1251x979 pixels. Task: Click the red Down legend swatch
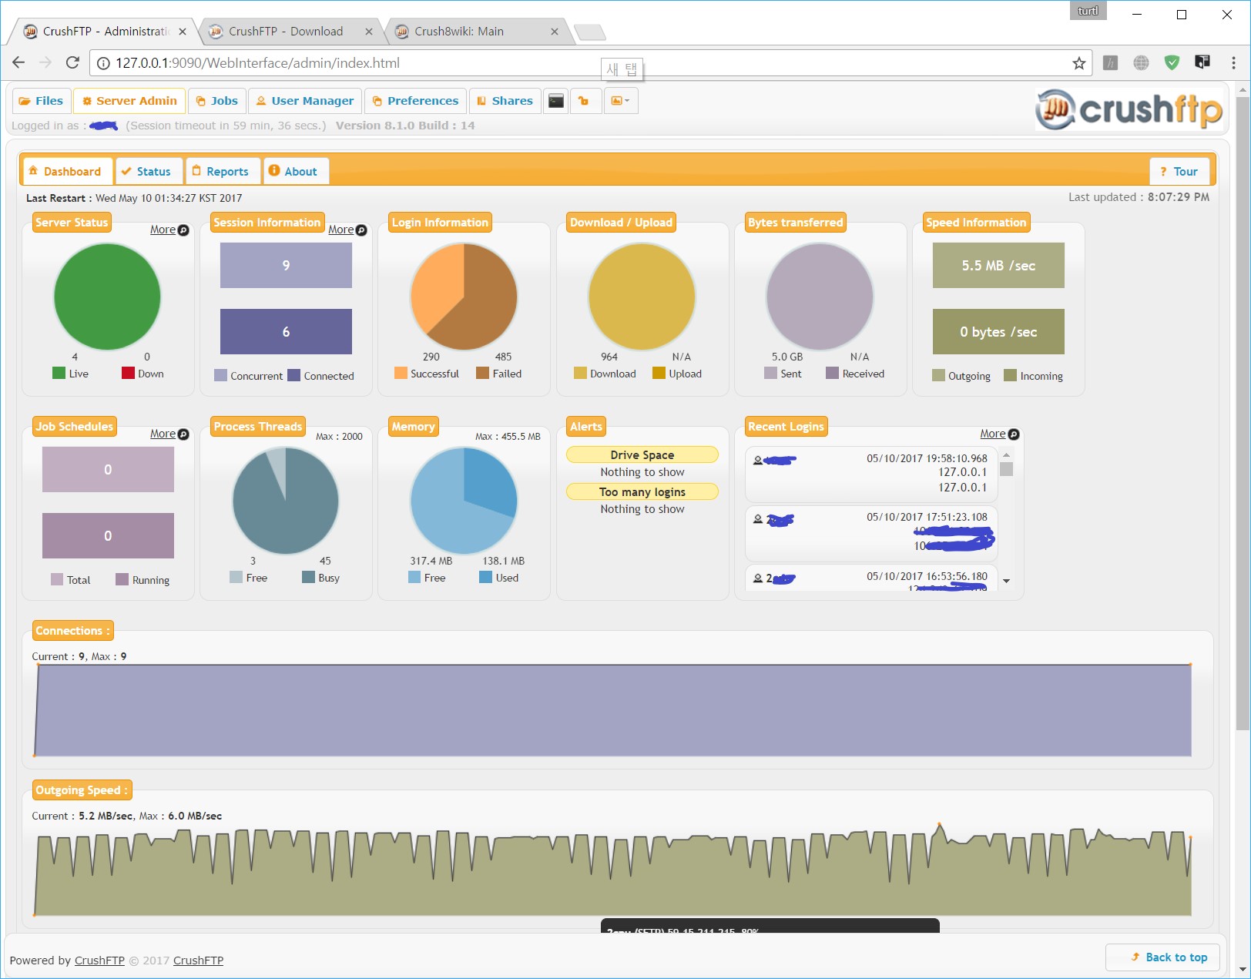pyautogui.click(x=128, y=373)
